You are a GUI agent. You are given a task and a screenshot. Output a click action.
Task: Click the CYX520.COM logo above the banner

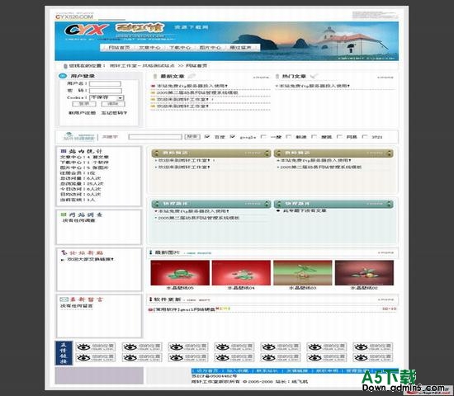tap(74, 16)
